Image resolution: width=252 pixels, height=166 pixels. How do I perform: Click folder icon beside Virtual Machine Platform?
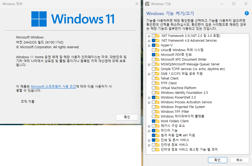tap(158, 88)
